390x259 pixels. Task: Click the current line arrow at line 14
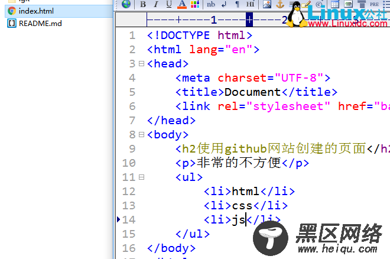tap(118, 219)
